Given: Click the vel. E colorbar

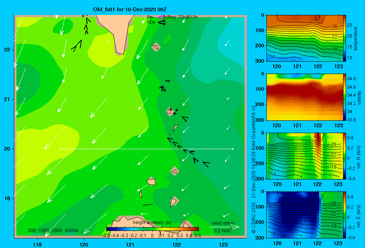Looking at the screenshot, I should (344, 215).
